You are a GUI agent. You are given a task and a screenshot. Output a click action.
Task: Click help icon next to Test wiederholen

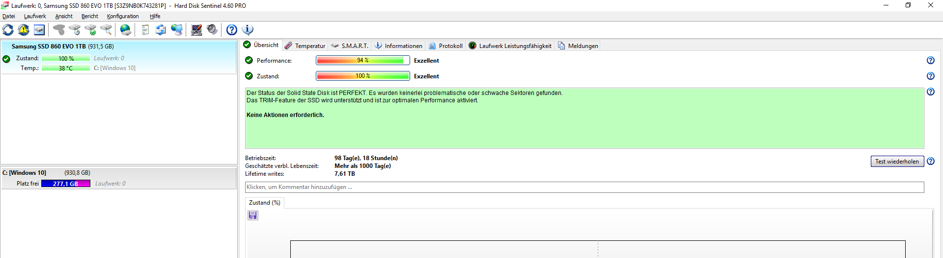[931, 161]
